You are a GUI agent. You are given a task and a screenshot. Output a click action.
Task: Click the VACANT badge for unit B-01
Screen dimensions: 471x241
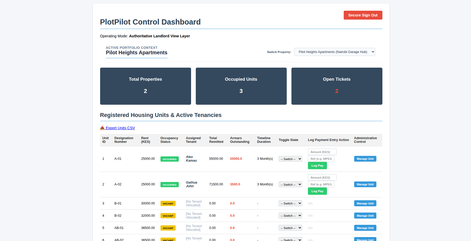click(168, 203)
